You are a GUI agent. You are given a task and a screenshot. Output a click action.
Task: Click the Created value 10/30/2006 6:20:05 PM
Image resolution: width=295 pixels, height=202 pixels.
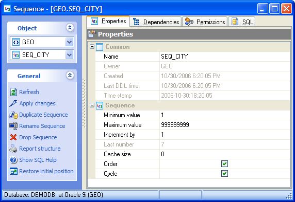[191, 76]
